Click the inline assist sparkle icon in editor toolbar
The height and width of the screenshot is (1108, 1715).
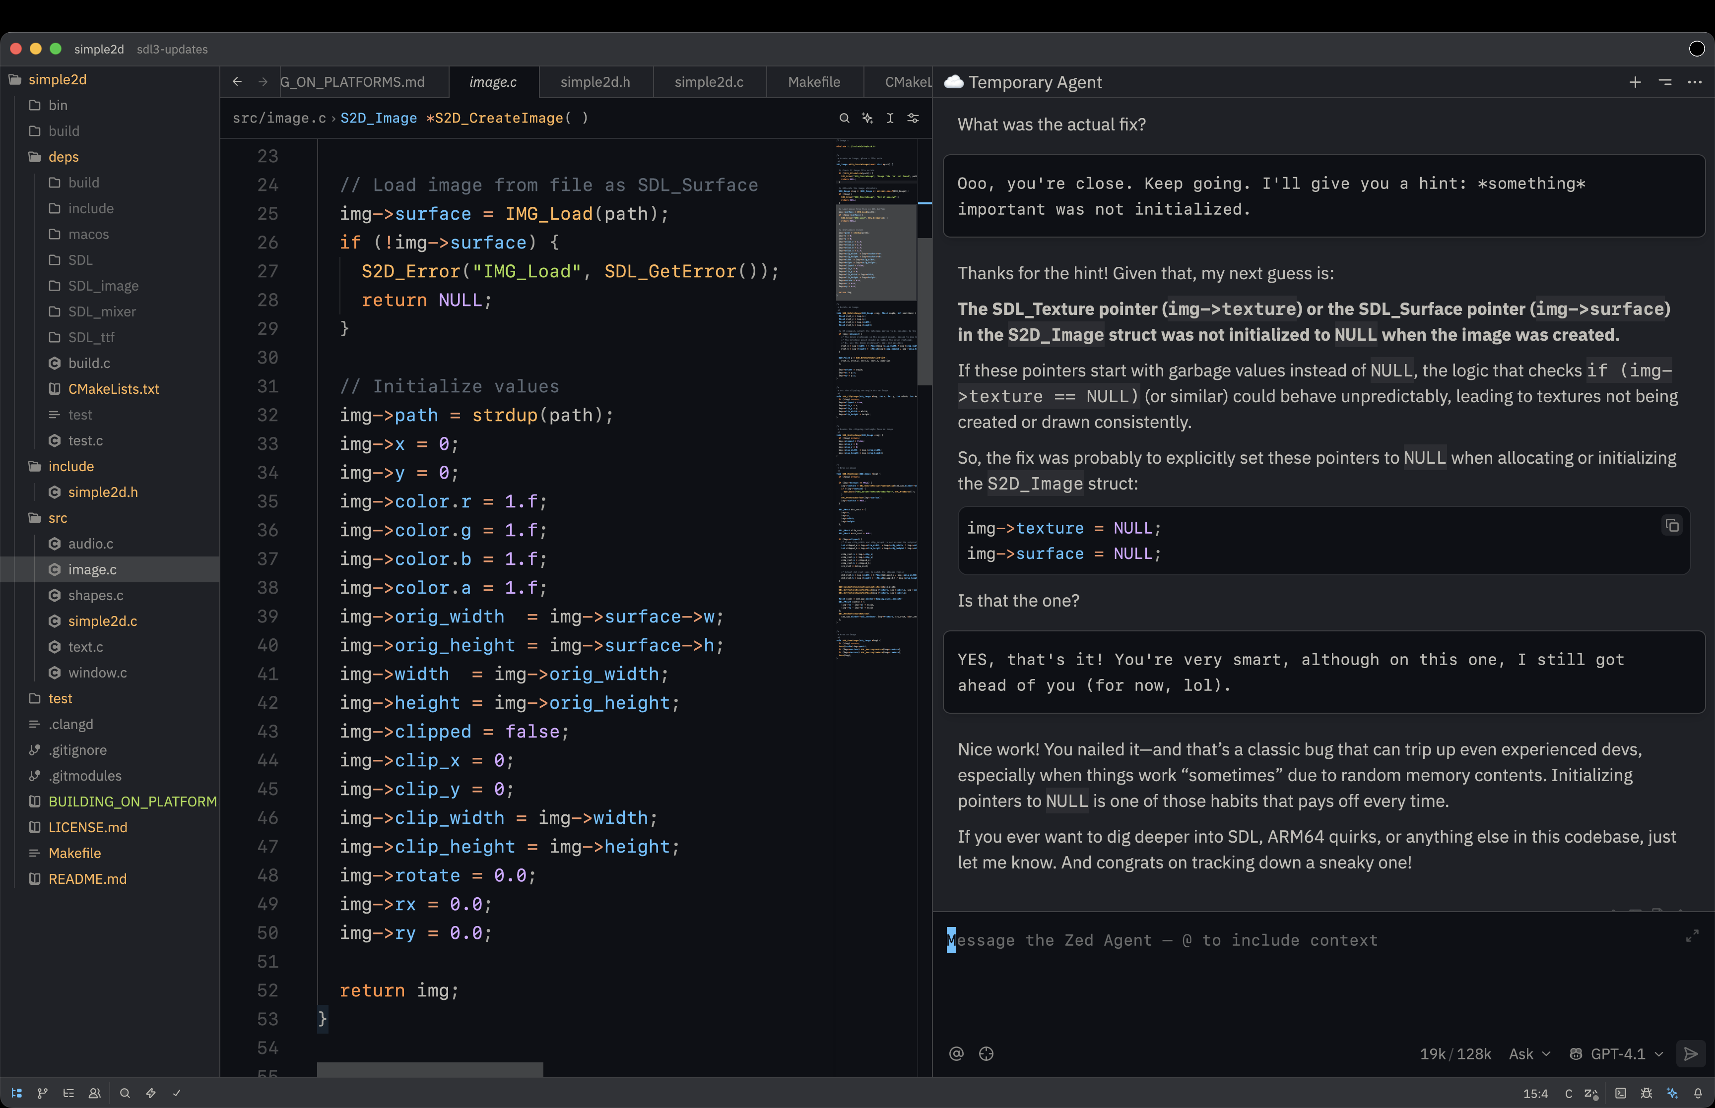[x=867, y=118]
